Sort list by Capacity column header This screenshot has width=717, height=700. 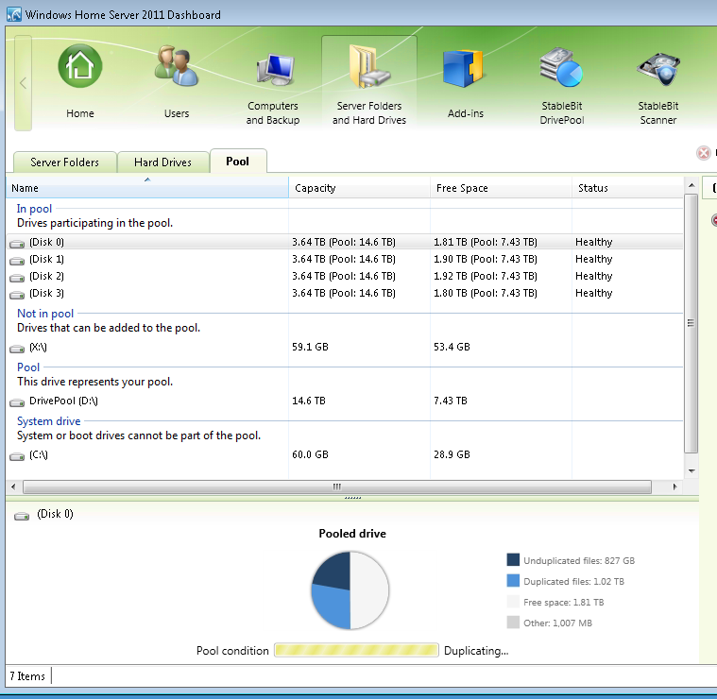[x=359, y=188]
